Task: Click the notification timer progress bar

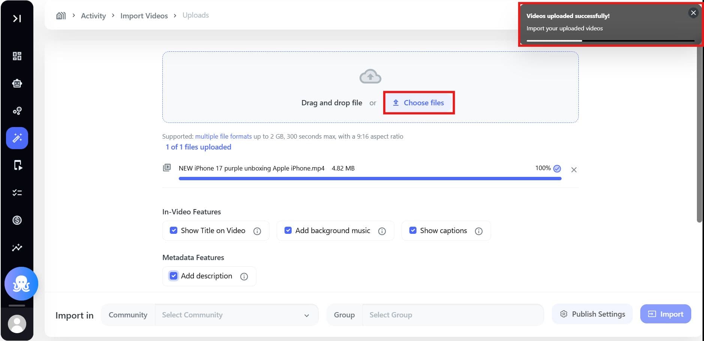Action: point(610,40)
